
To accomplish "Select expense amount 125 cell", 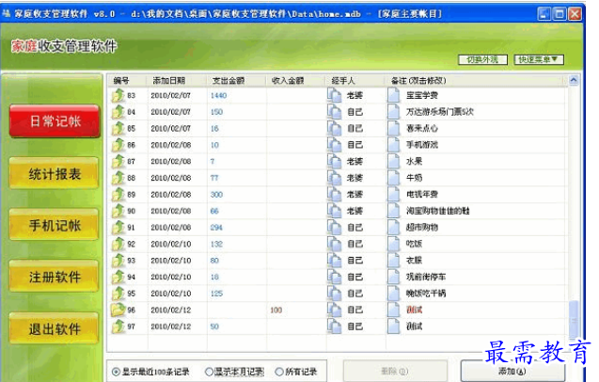I will tap(216, 294).
